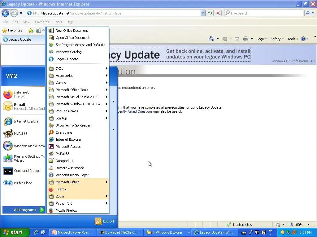Launch BitLocker To Go Reader
The image size is (317, 237).
[x=78, y=125]
